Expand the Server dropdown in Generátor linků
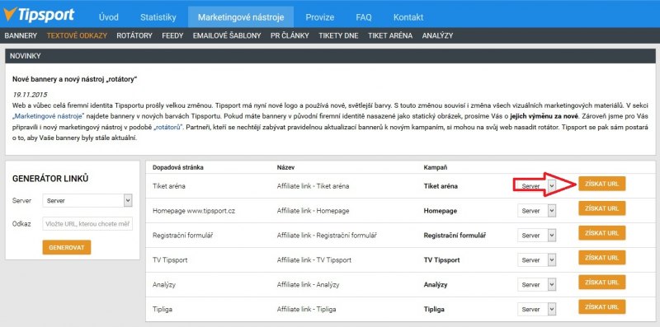Image resolution: width=660 pixels, height=327 pixels. (x=87, y=200)
